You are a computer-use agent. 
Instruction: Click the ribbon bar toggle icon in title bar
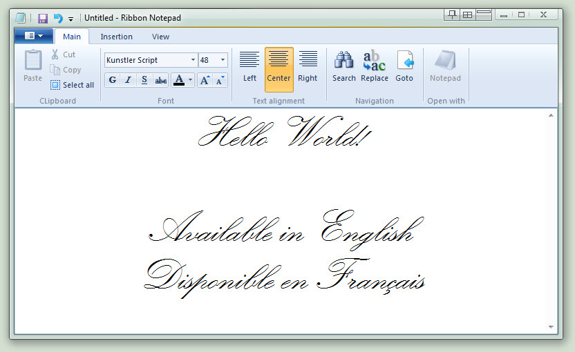[484, 15]
